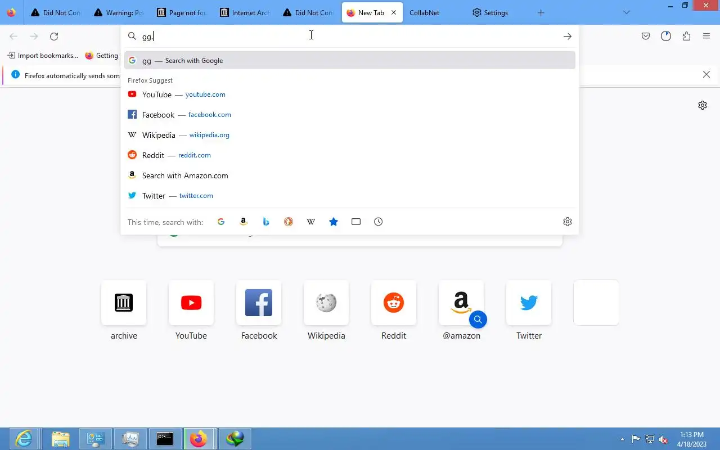Choose the YouTube youtube.com suggestion

click(350, 94)
